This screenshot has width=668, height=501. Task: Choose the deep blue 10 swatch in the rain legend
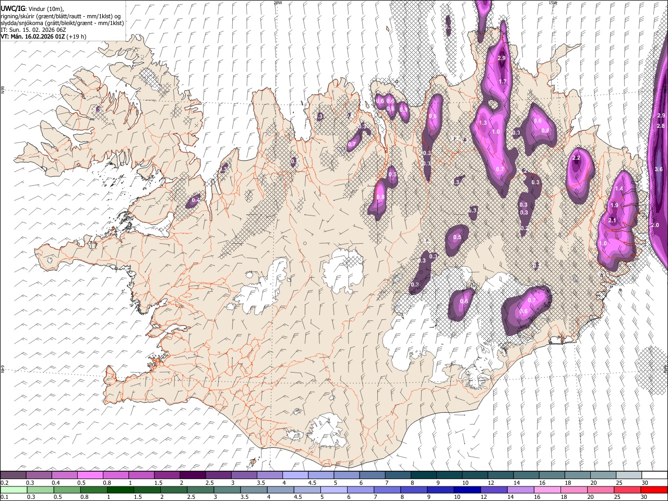pyautogui.click(x=467, y=490)
